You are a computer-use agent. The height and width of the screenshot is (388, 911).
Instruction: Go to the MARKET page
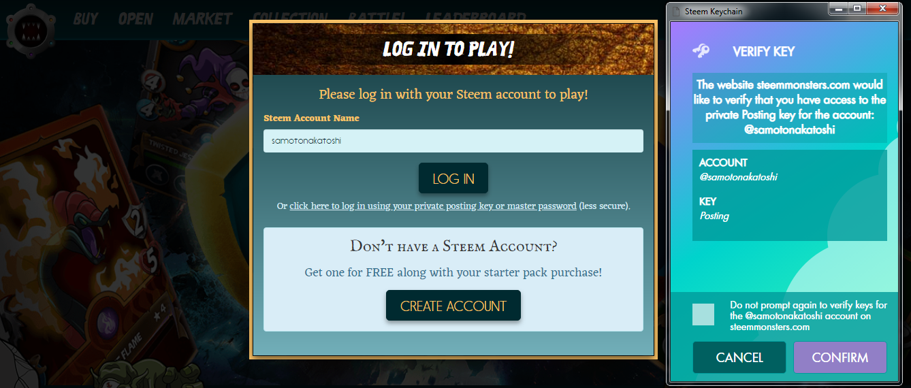coord(202,18)
